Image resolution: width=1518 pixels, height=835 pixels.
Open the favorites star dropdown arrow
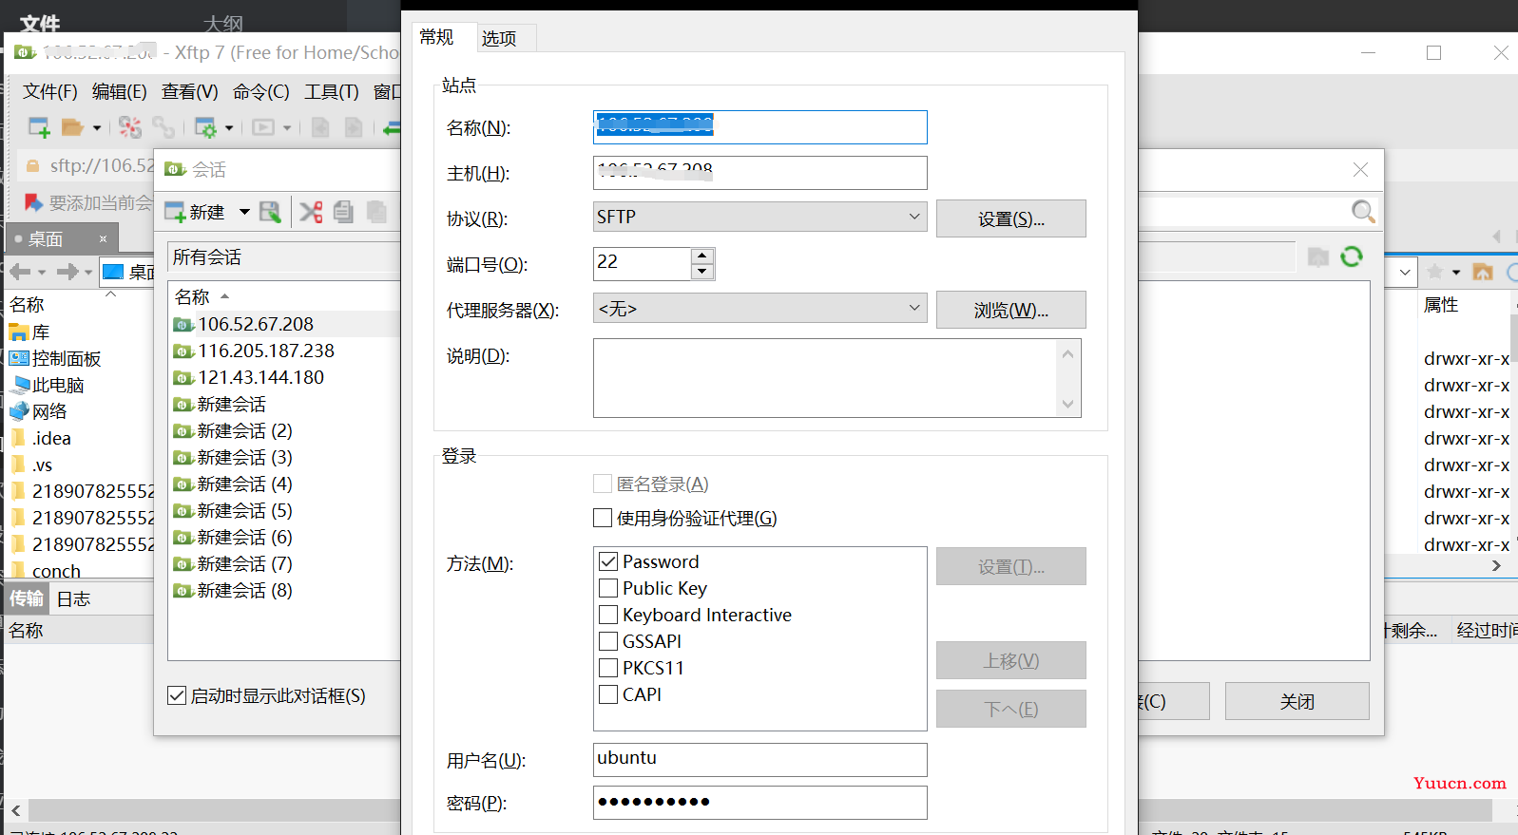(1456, 273)
